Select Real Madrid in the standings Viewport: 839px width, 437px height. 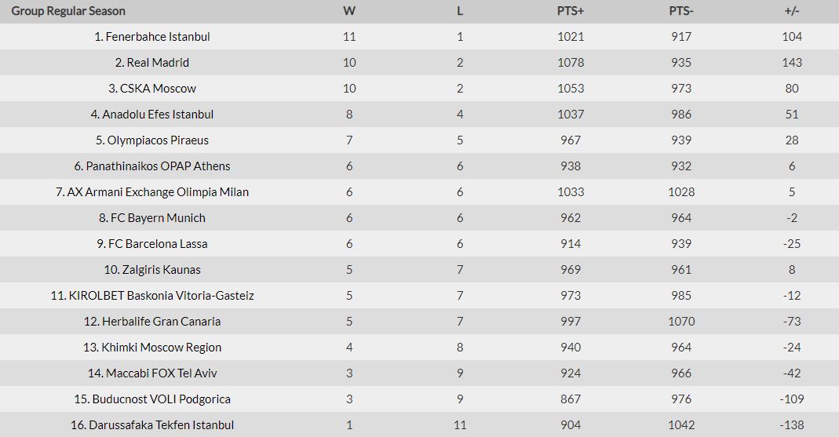[152, 63]
